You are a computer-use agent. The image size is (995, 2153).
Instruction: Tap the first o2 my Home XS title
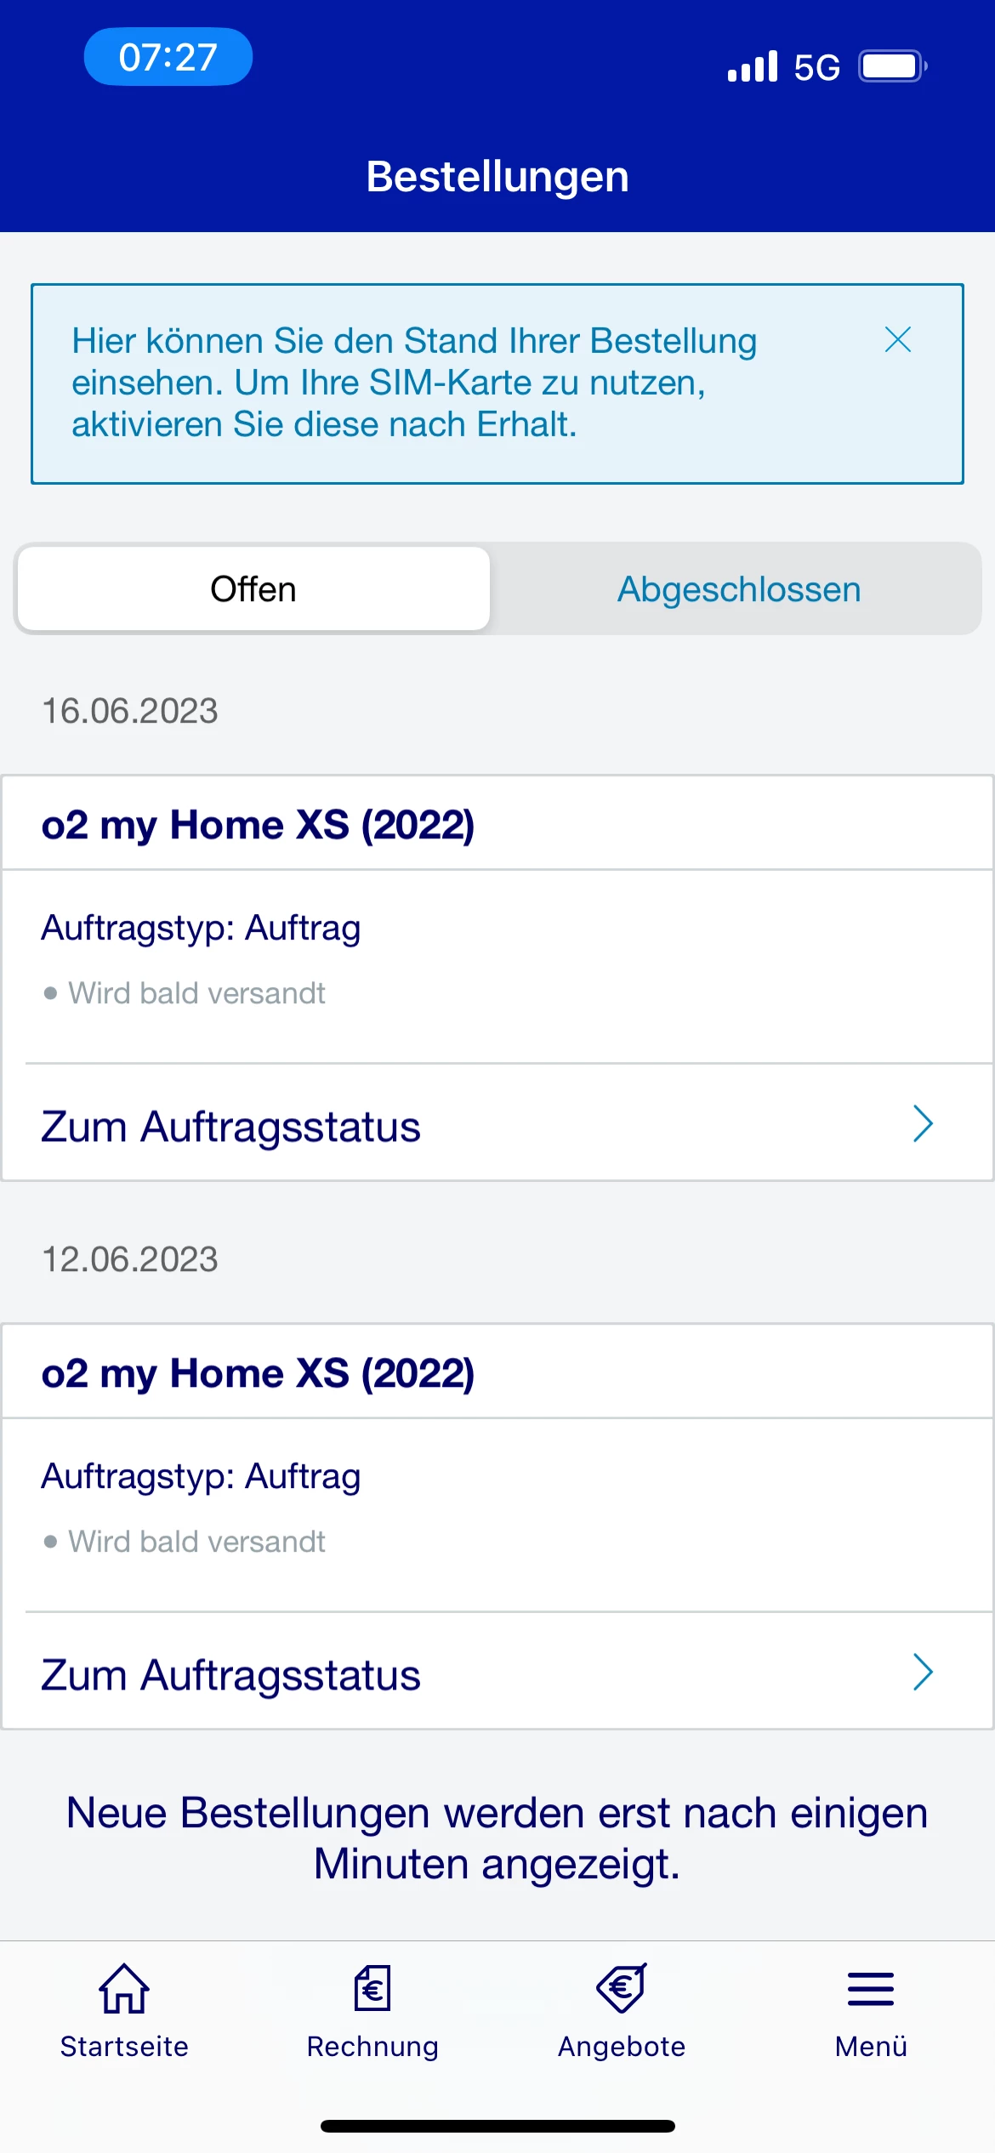click(258, 825)
